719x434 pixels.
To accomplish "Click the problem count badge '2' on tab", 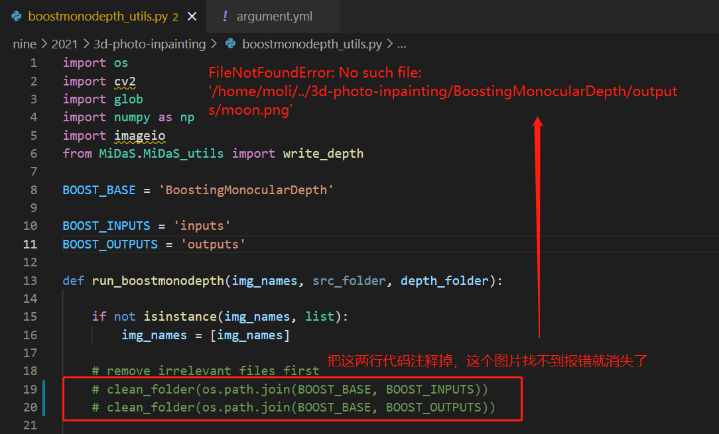I will [x=175, y=17].
